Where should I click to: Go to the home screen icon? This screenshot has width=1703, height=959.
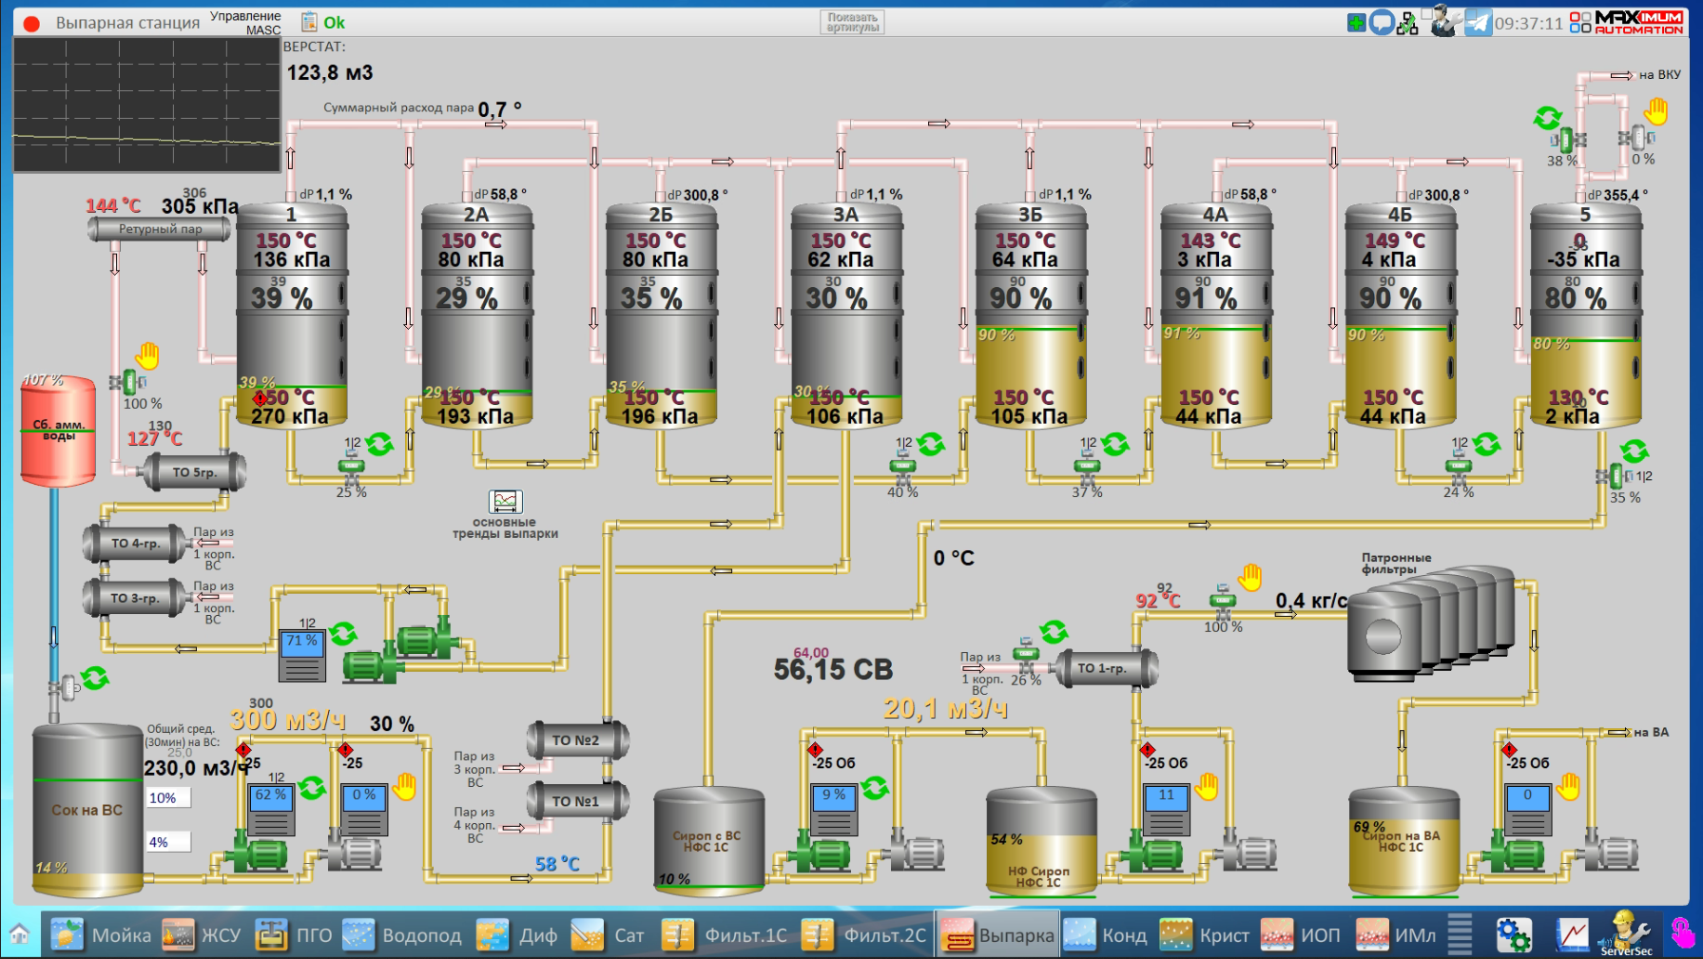coord(19,934)
